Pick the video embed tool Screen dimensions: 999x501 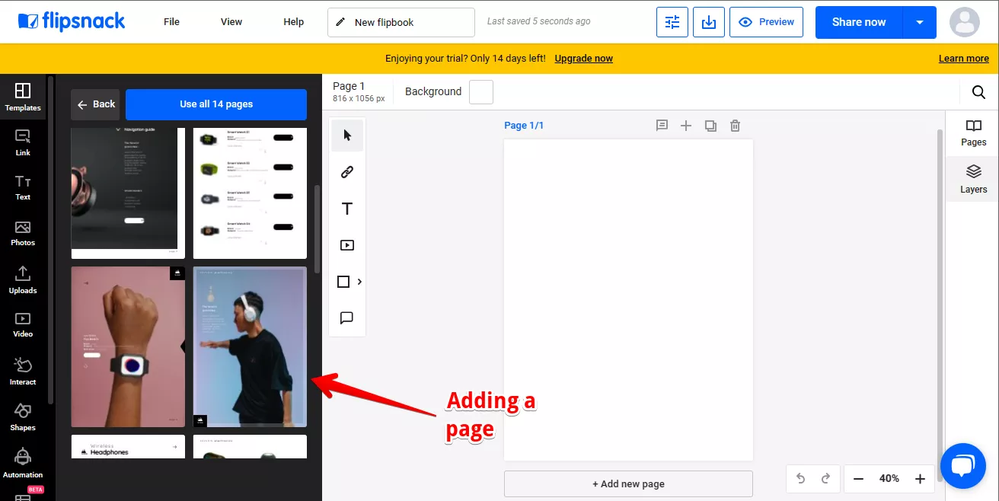click(x=347, y=245)
